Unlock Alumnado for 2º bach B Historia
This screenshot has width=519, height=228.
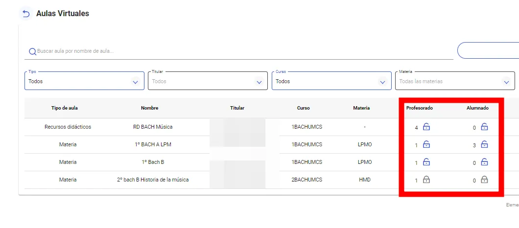pos(484,180)
